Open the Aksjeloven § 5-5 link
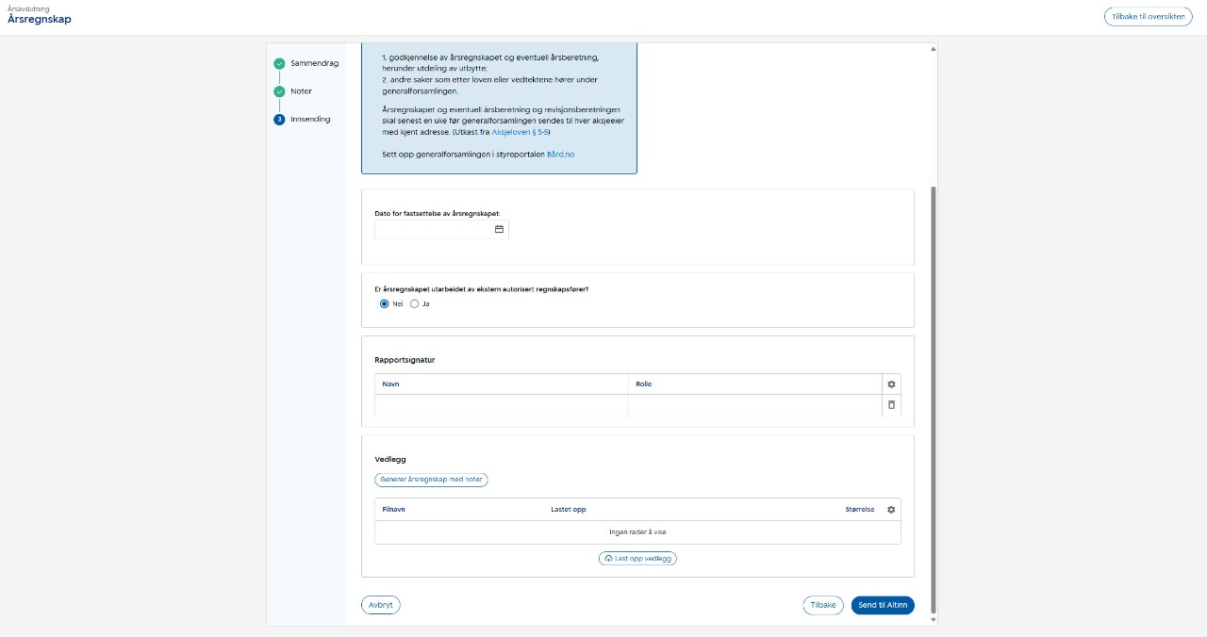1207x637 pixels. pyautogui.click(x=521, y=133)
